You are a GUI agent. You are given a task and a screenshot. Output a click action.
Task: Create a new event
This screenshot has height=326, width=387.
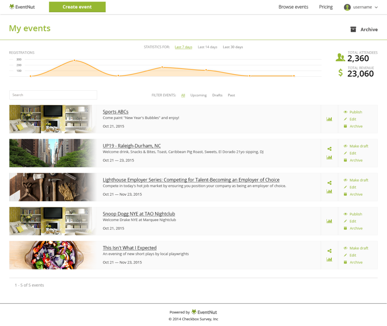click(x=77, y=7)
